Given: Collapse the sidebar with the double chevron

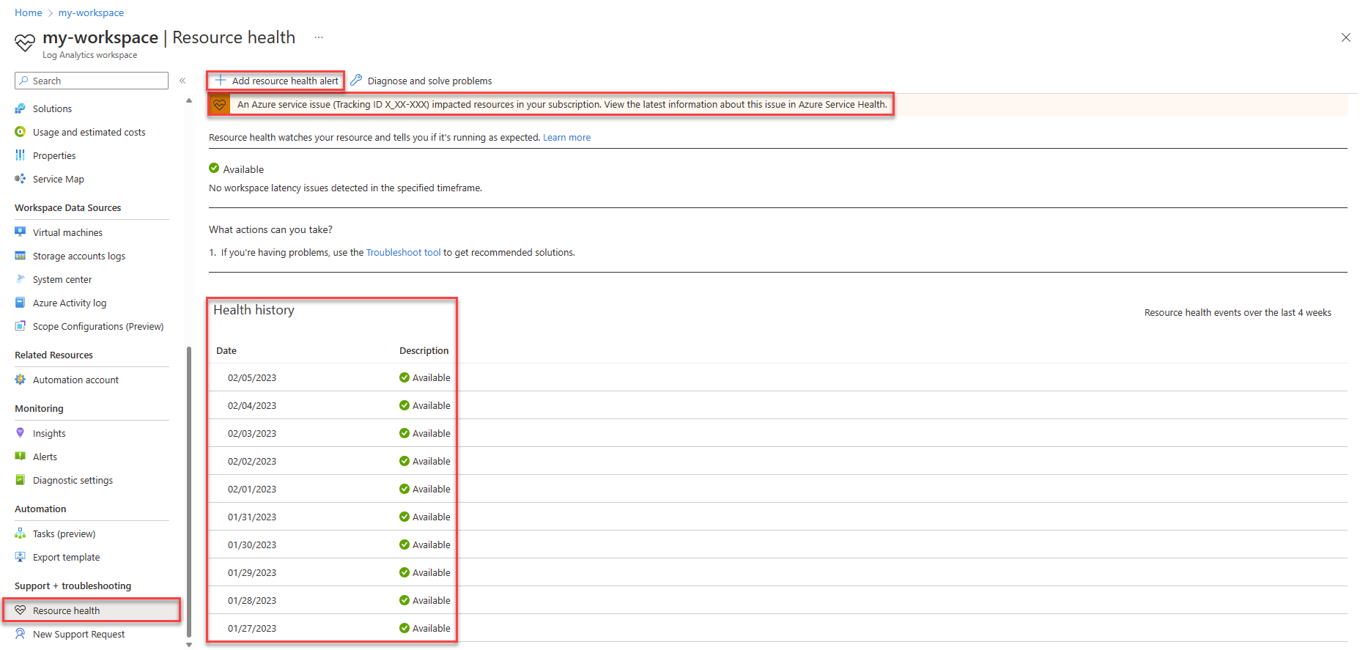Looking at the screenshot, I should 182,81.
